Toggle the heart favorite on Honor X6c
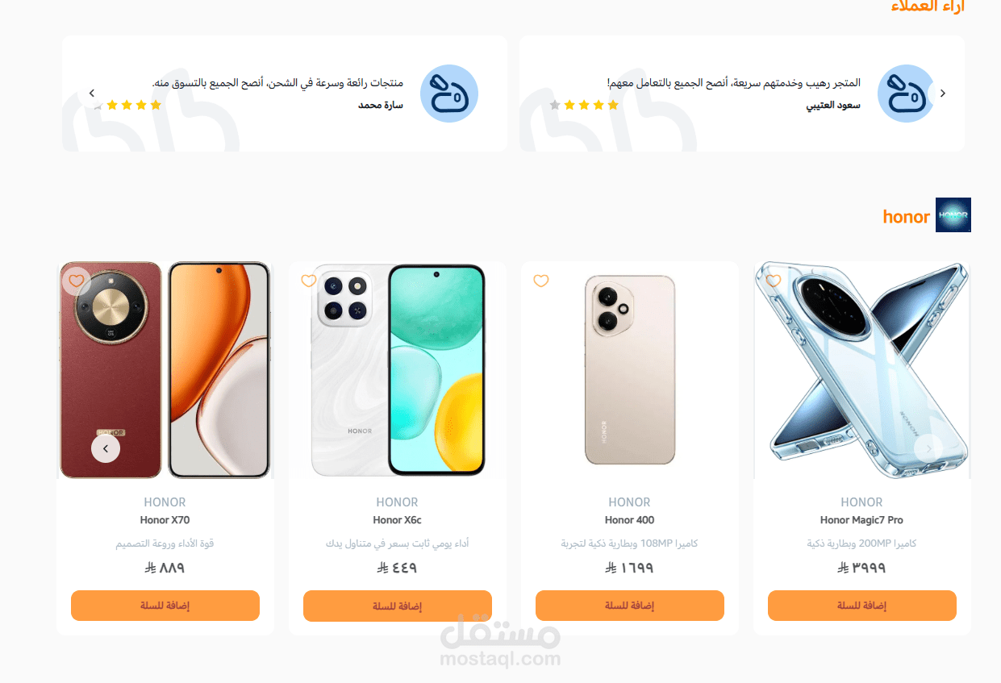Screen dimensions: 1001x683 [x=309, y=281]
